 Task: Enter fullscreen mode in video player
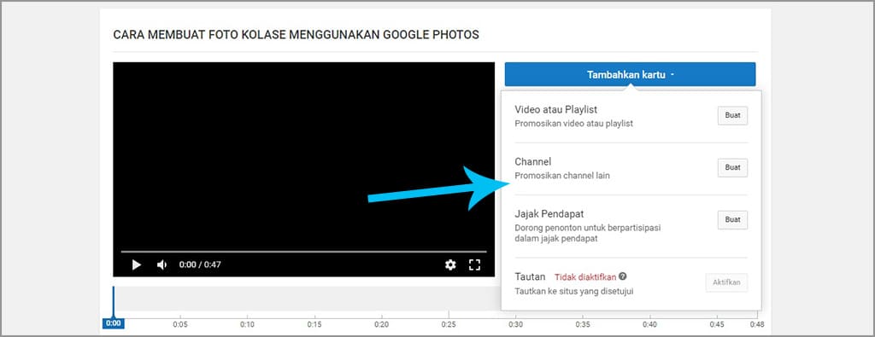point(475,264)
